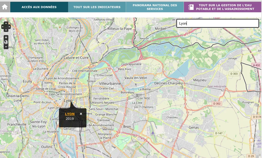Click the Pusignan map label

pos(248,102)
